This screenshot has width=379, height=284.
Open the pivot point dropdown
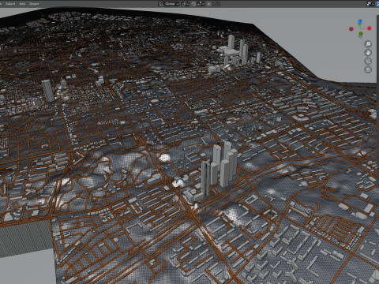point(185,4)
